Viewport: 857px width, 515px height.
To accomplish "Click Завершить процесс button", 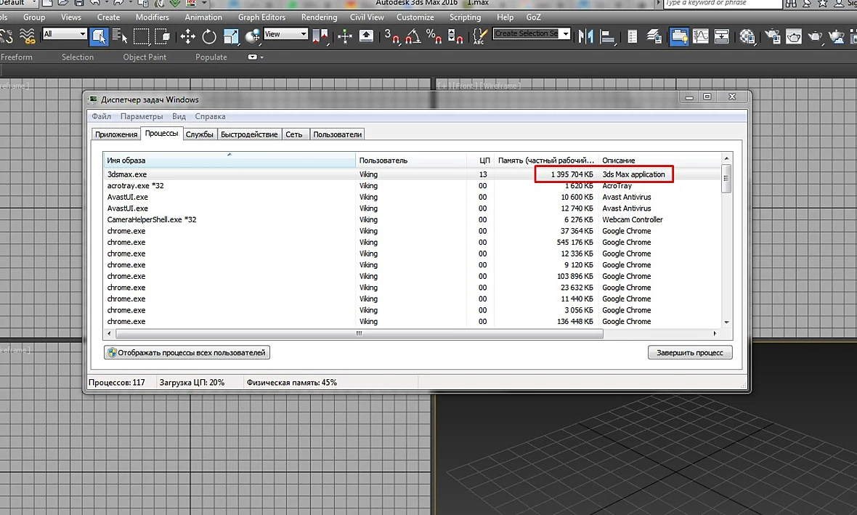I will [690, 352].
